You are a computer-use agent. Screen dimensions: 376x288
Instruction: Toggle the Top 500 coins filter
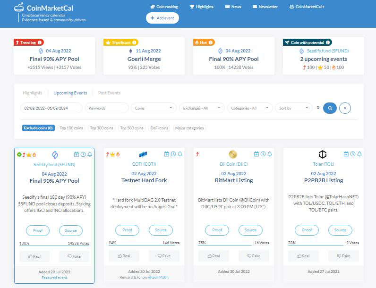pos(132,128)
